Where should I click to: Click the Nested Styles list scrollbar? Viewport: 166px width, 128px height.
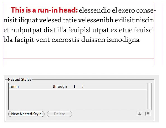pyautogui.click(x=149, y=96)
